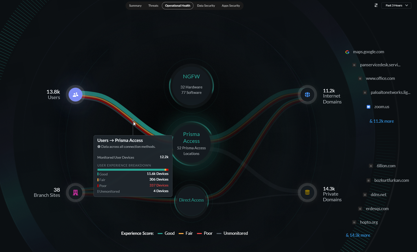Click the Users → Prisma Access tooltip title
417x252 pixels.
coord(120,140)
